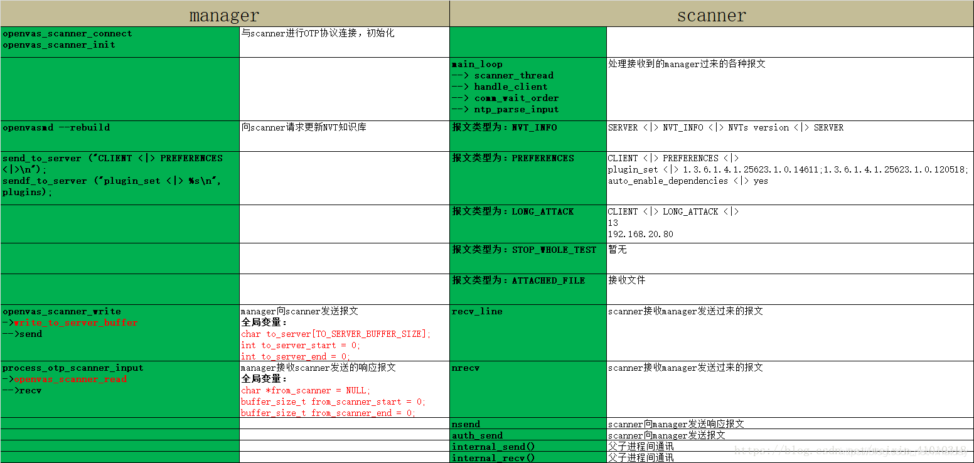Viewport: 974px width, 463px height.
Task: Click the "plugin_set <|> 1.3.6.1.4.1.25623..." line
Action: pos(788,169)
